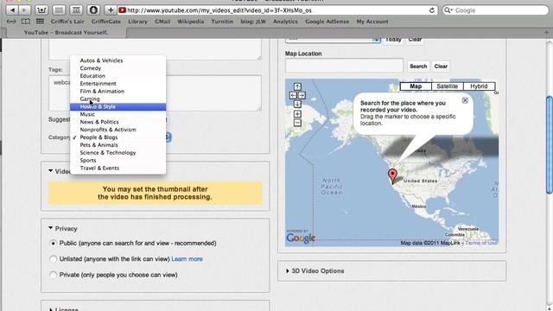Click the page vertical scrollbar thumb
The image size is (553, 311).
[549, 144]
